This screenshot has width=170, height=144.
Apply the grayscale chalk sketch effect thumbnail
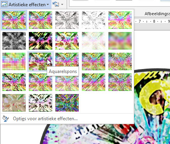click(14, 41)
